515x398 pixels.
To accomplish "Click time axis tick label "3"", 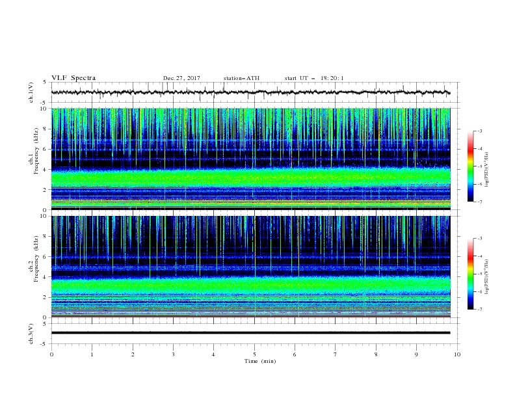I will (173, 354).
